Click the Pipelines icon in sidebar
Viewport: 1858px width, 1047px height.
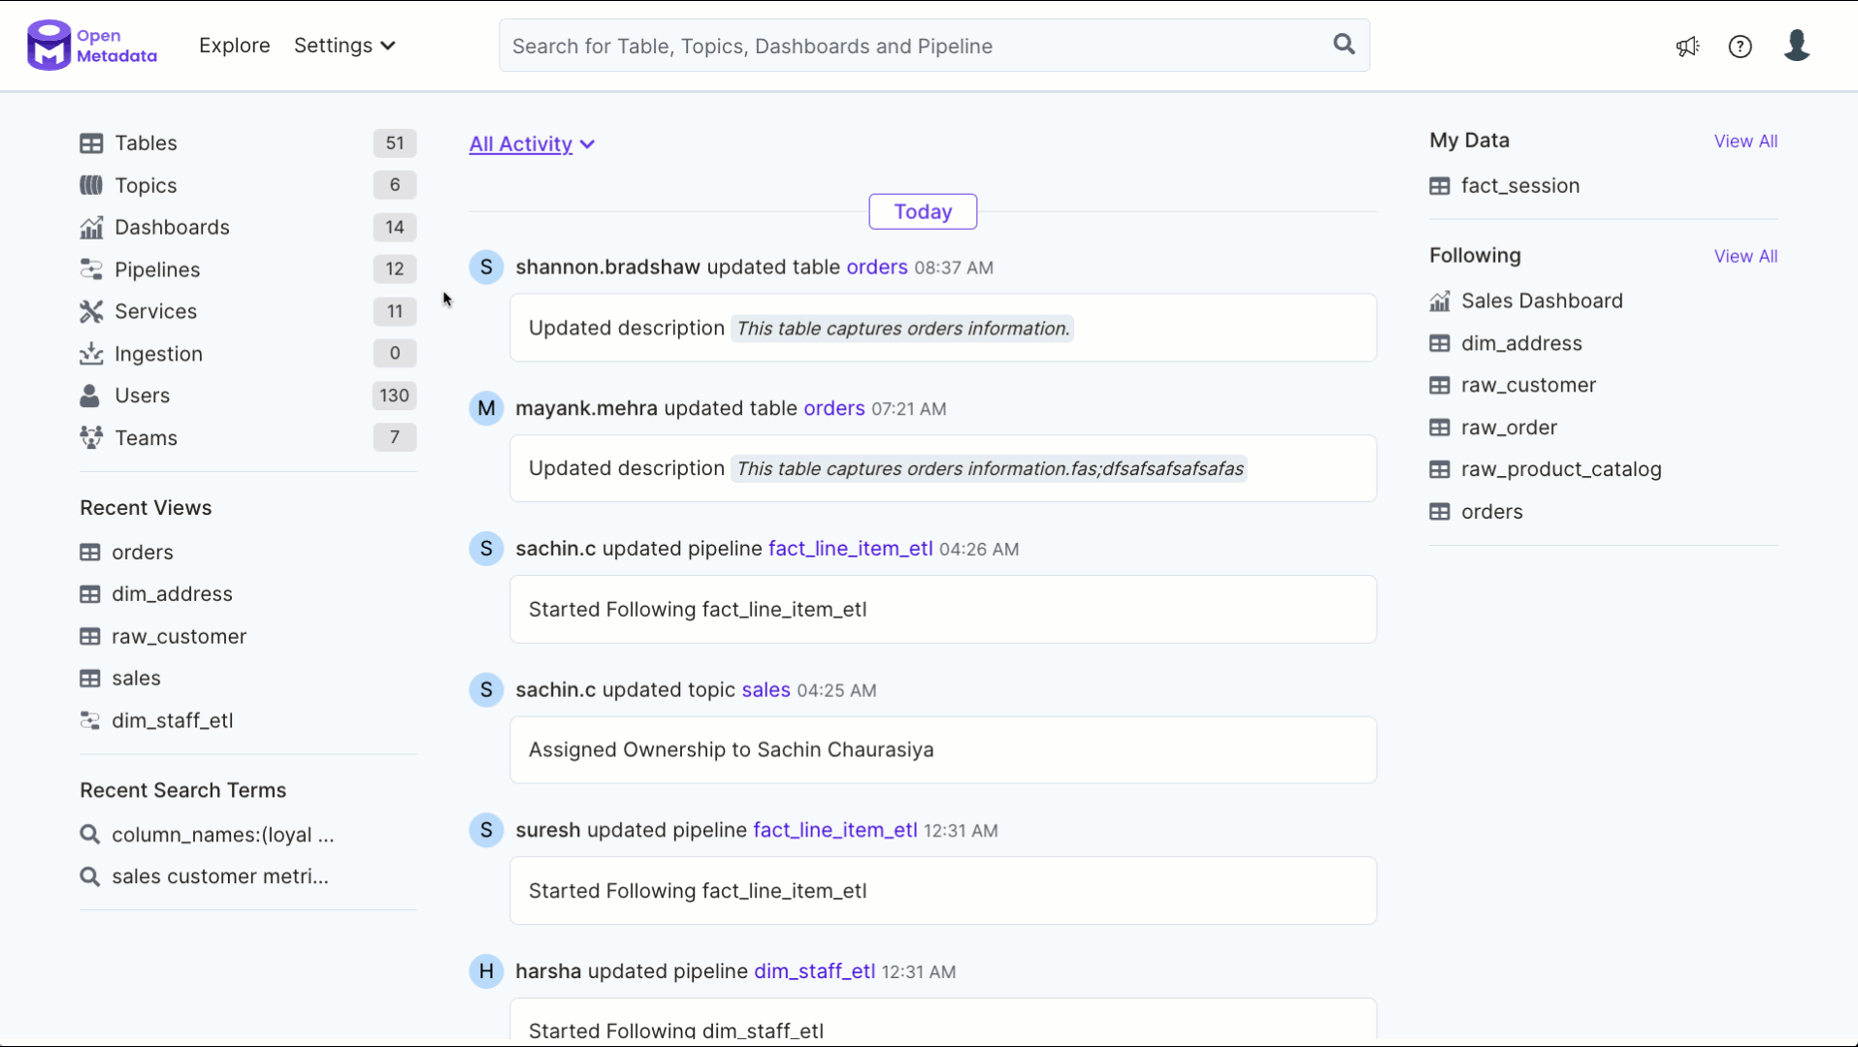(x=91, y=270)
